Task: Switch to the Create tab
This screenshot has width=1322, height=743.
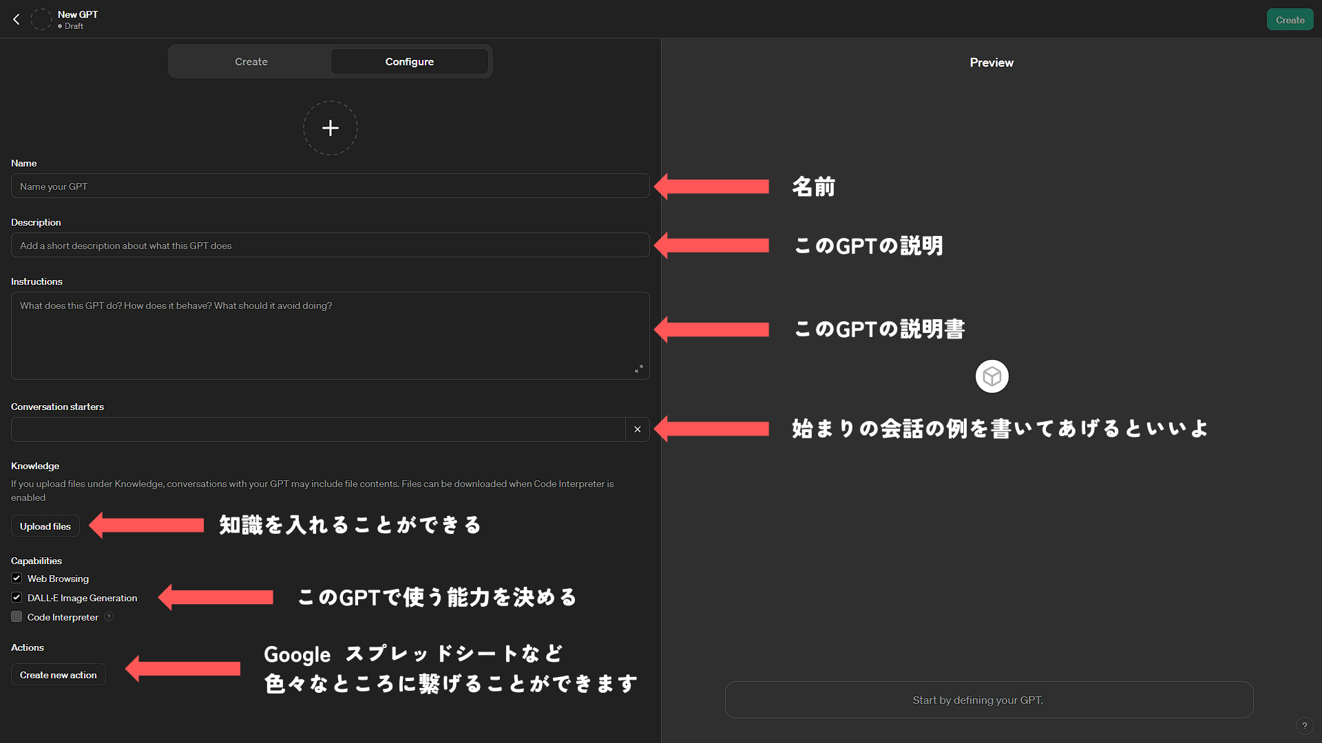Action: (251, 62)
